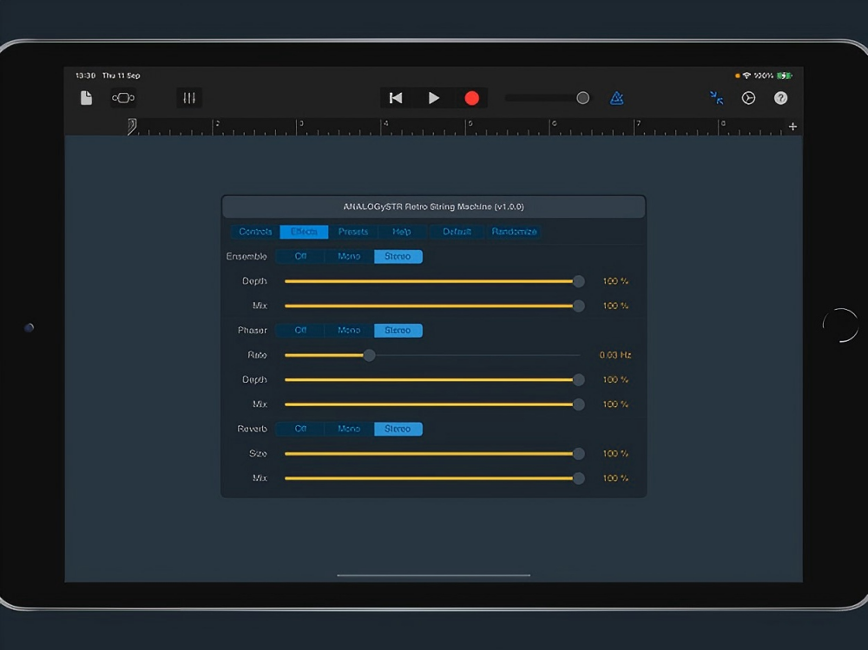Viewport: 868px width, 650px height.
Task: Turn Ensemble Off
Action: (x=300, y=256)
